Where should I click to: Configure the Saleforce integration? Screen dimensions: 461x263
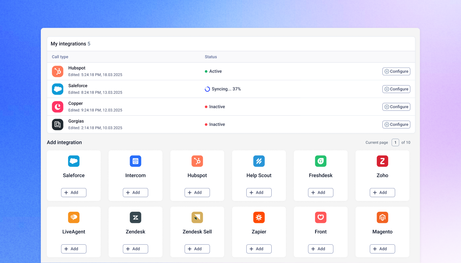pyautogui.click(x=396, y=89)
